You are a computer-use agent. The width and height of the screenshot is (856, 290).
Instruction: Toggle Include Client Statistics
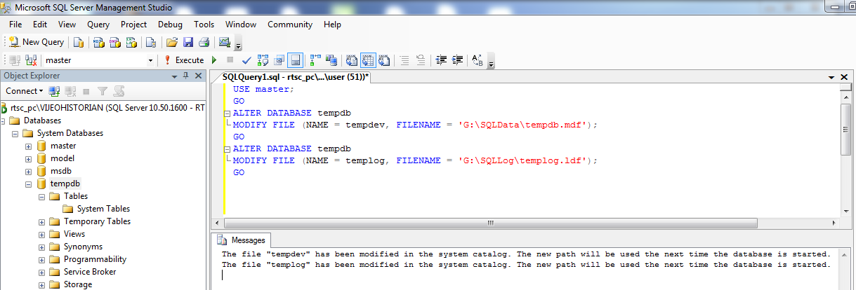pyautogui.click(x=331, y=60)
